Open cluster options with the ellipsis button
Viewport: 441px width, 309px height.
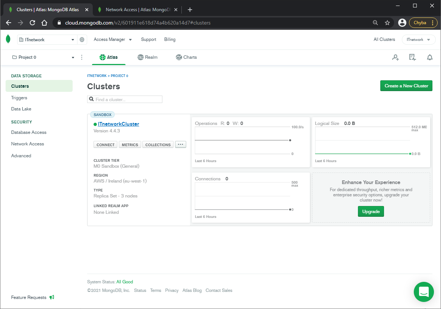[180, 144]
